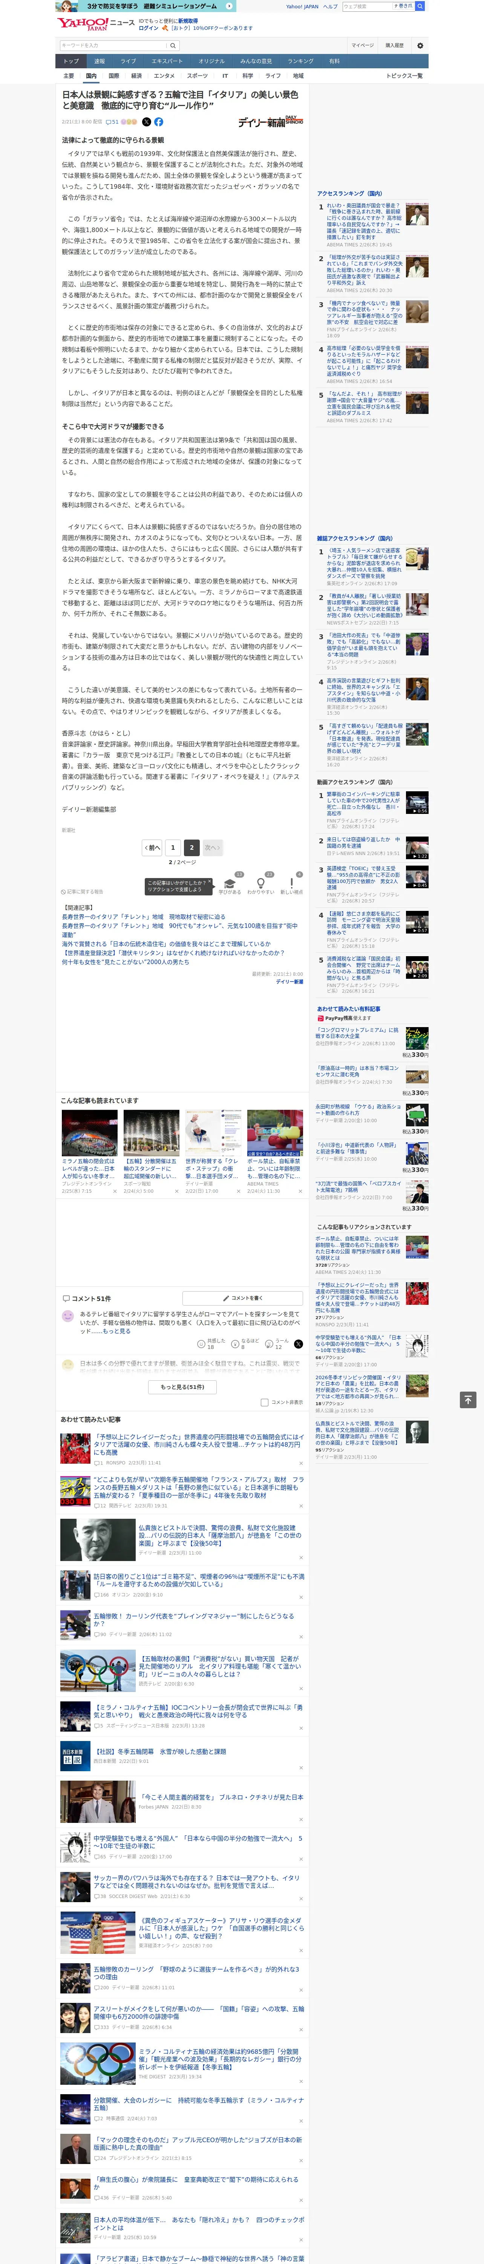Screen dimensions: 484x2264
Task: Open the article about マックの理念 アップル元CEO
Action: [199, 2143]
